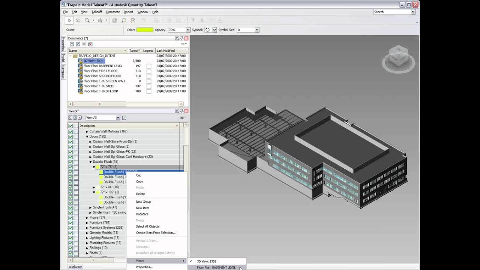Viewport: 480px width, 270px height.
Task: Collapse the Doors (120) group
Action: coord(87,136)
